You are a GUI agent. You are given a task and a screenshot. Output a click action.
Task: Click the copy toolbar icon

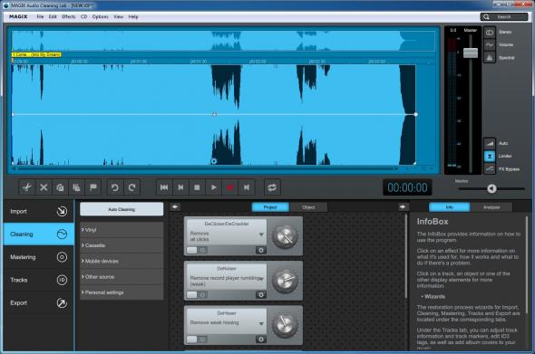60,187
